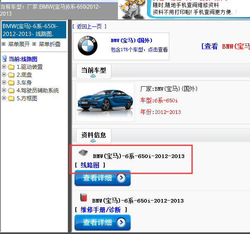
Task: Click 查看详细 button under 线路图
Action: 103,178
